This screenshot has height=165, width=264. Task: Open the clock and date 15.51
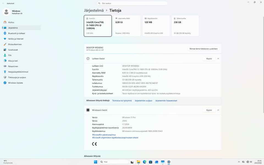pyautogui.click(x=258, y=162)
